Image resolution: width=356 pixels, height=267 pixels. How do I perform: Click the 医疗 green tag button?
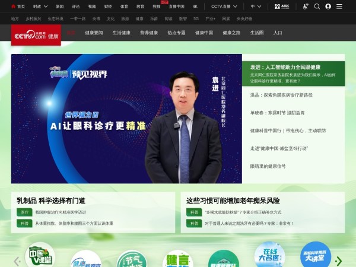pyautogui.click(x=24, y=212)
